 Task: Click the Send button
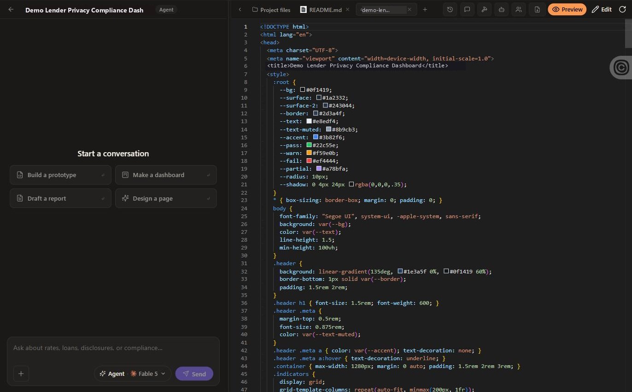194,374
